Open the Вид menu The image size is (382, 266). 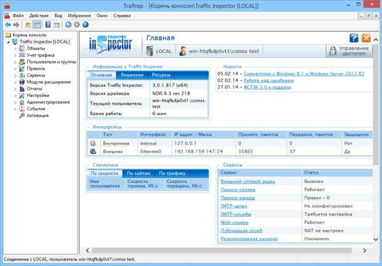[x=59, y=15]
